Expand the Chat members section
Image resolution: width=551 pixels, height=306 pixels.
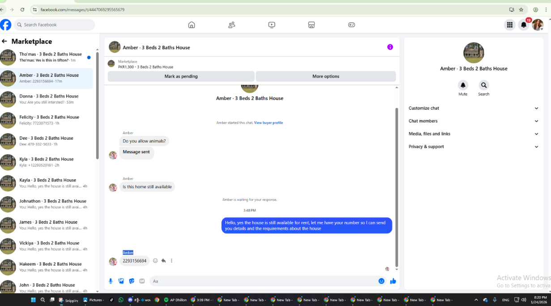474,121
